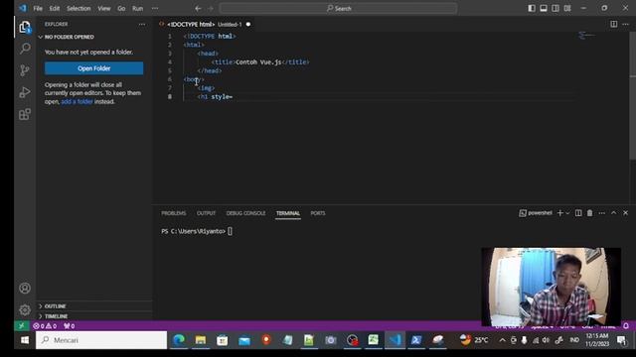The width and height of the screenshot is (636, 357).
Task: Open terminal panel More Actions ellipsis
Action: (602, 213)
